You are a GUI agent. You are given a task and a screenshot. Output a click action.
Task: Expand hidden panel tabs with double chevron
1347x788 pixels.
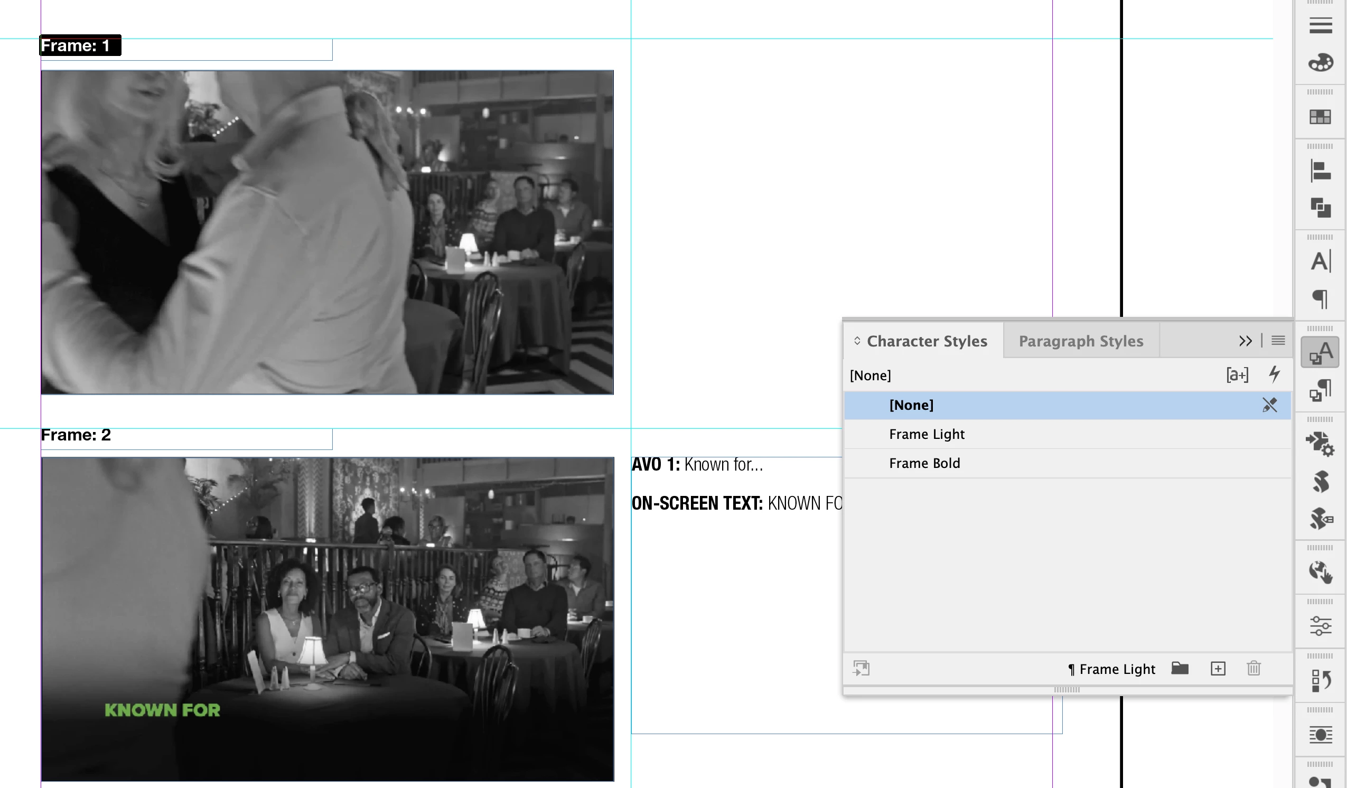click(1245, 341)
